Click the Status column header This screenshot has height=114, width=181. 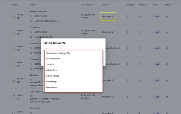coord(155,5)
